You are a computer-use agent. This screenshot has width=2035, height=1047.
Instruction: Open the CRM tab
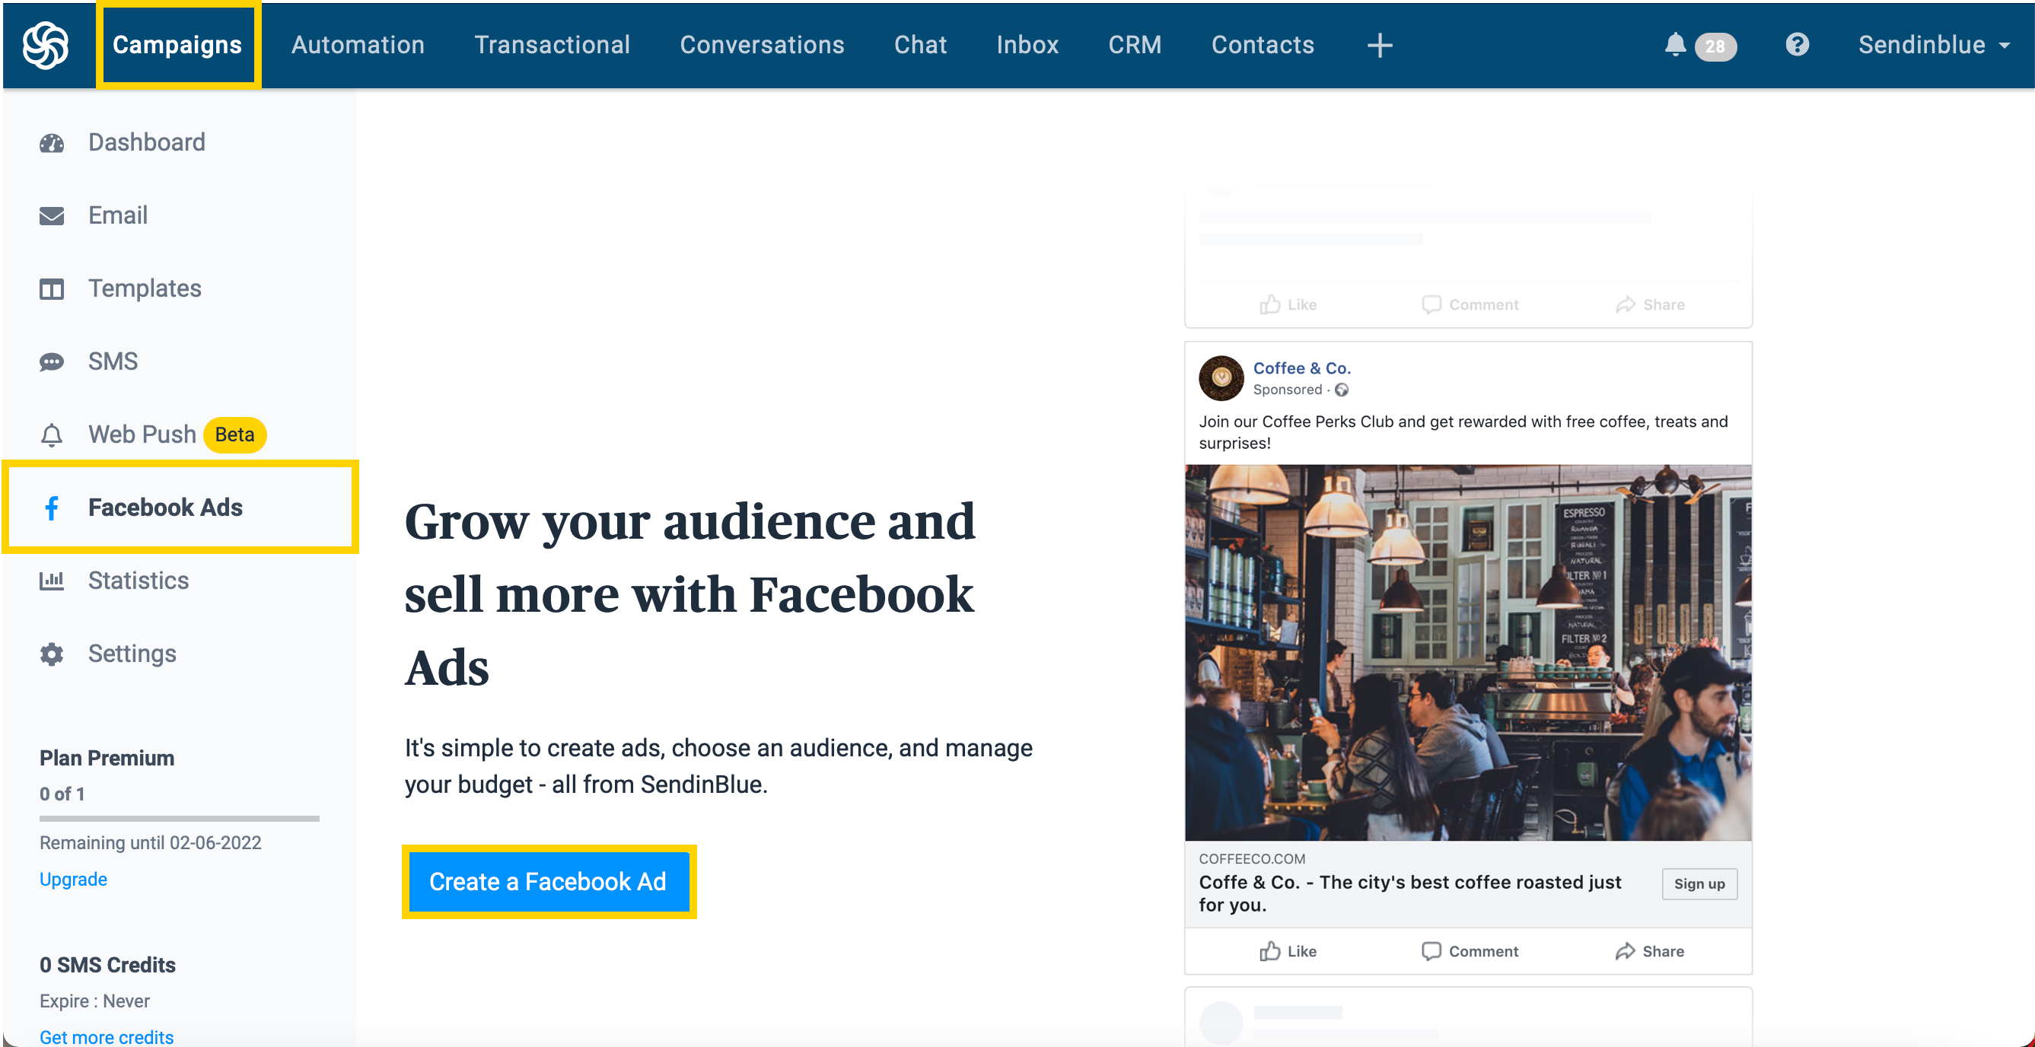(1135, 45)
